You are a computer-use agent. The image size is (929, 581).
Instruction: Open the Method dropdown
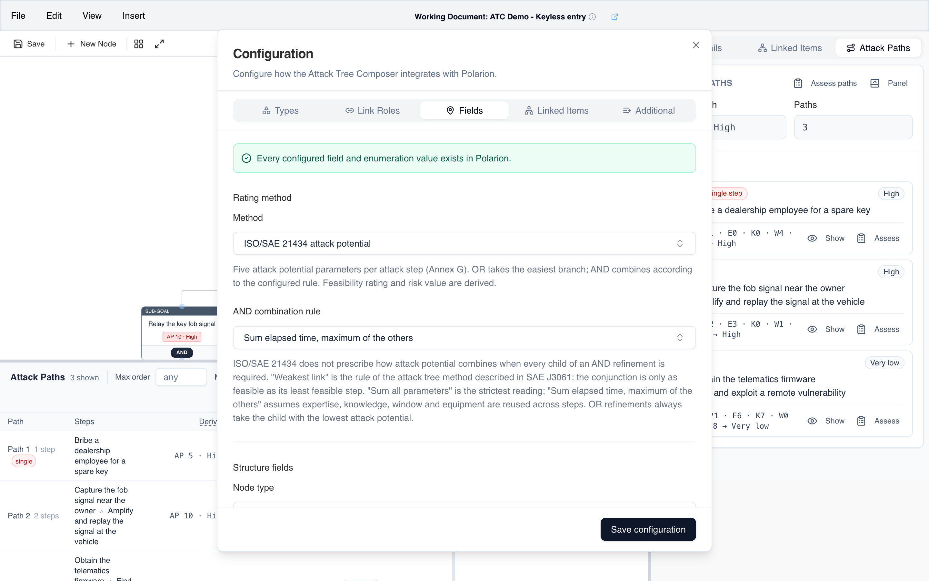click(x=464, y=243)
